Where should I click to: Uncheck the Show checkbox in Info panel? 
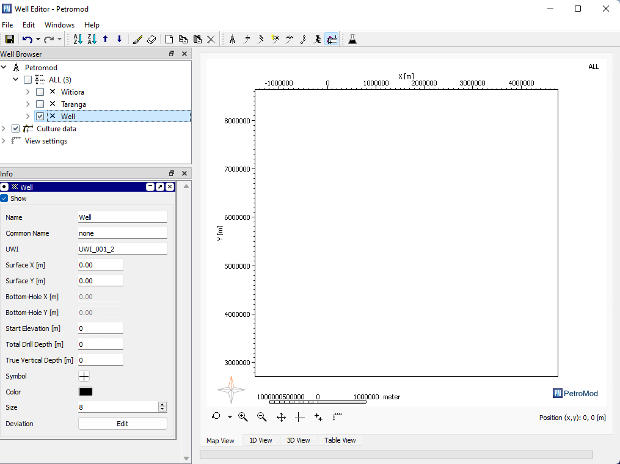5,198
